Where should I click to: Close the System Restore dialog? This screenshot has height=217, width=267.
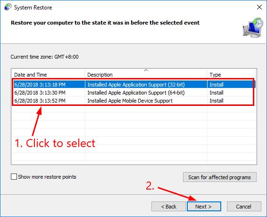[x=259, y=8]
